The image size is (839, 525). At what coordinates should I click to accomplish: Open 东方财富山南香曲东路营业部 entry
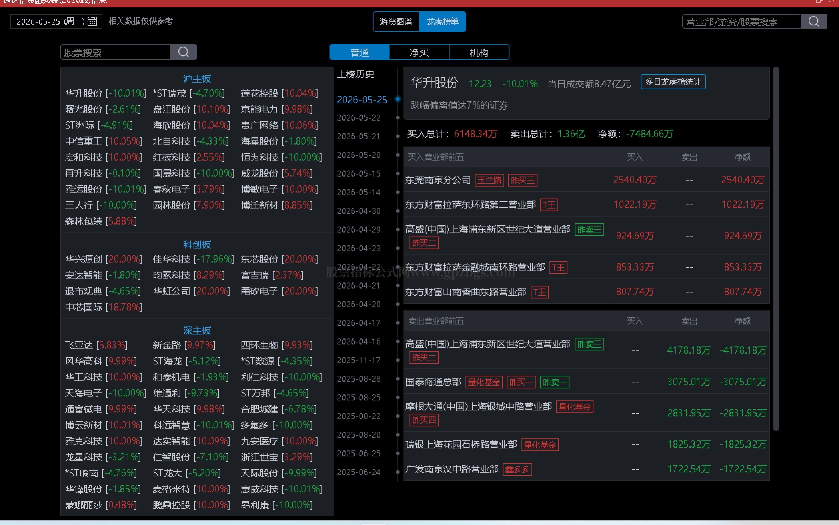(x=466, y=292)
